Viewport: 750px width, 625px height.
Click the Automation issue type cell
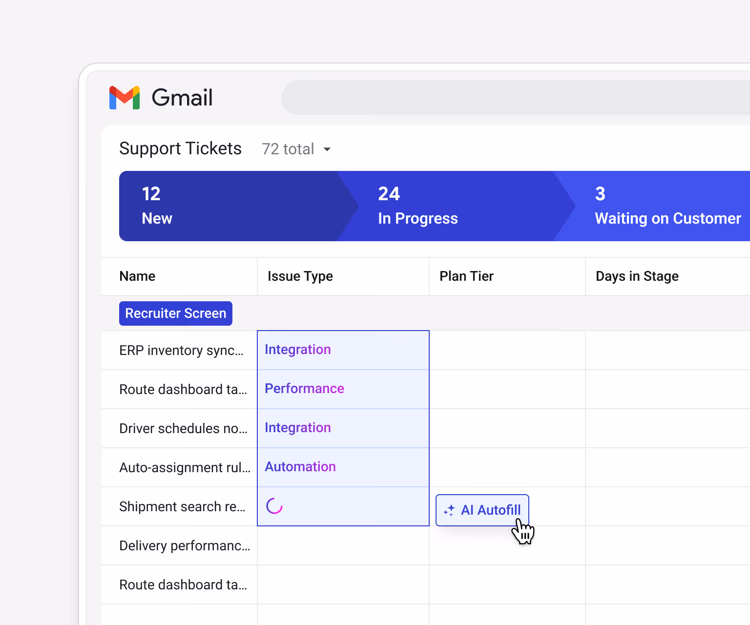[343, 467]
